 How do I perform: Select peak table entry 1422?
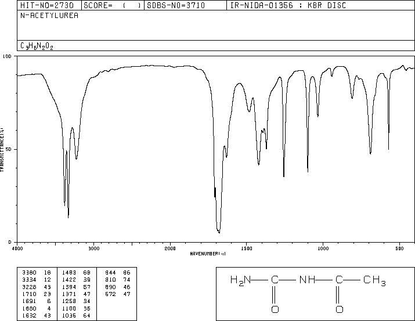pyautogui.click(x=69, y=280)
